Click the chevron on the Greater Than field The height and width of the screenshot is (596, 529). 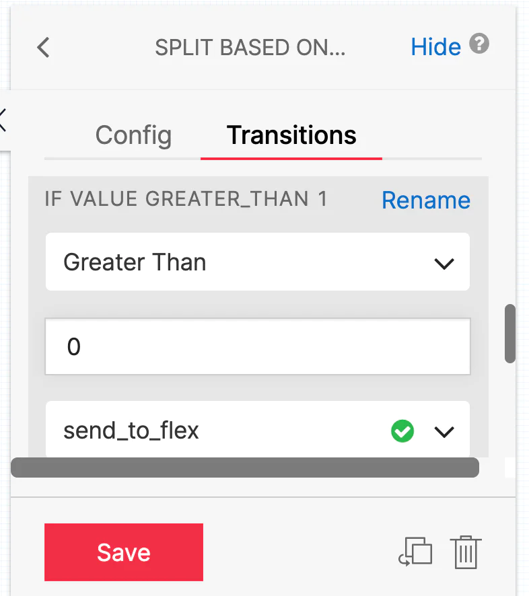[444, 264]
